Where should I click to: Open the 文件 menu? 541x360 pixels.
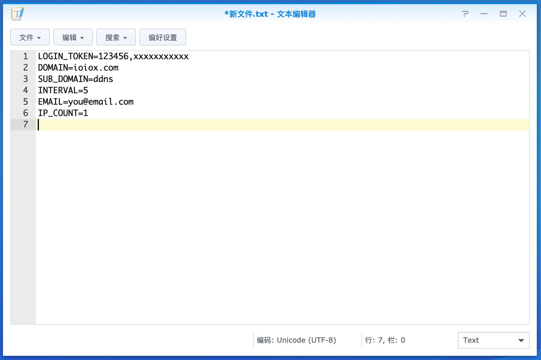(x=30, y=37)
